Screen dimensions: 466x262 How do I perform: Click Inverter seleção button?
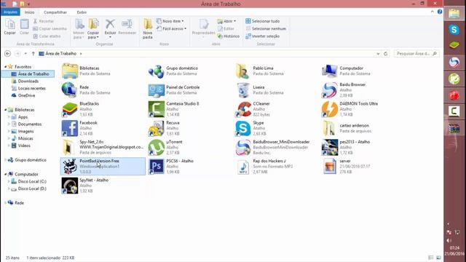point(263,36)
